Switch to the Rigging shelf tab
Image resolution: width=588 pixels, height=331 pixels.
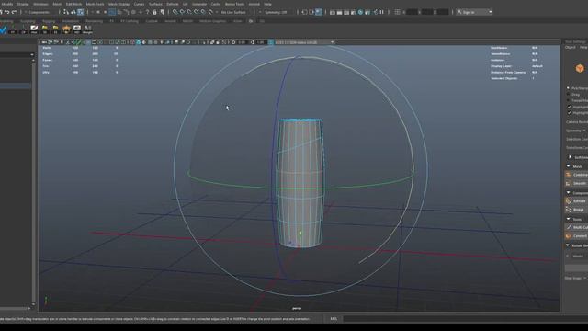49,21
